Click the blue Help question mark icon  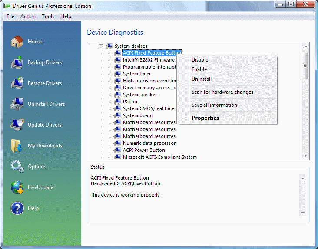tap(17, 208)
